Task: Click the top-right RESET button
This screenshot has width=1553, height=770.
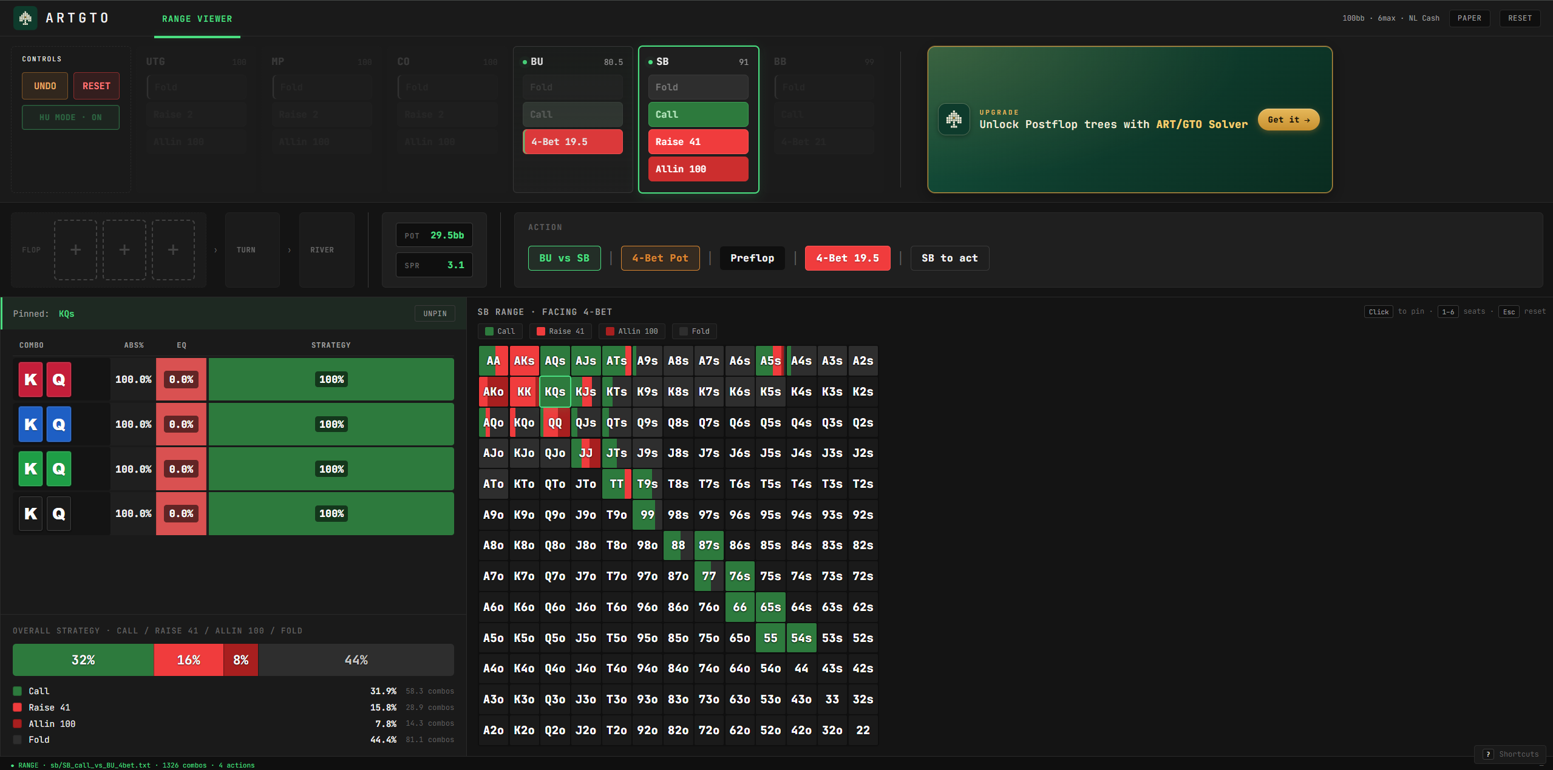Action: (x=1520, y=18)
